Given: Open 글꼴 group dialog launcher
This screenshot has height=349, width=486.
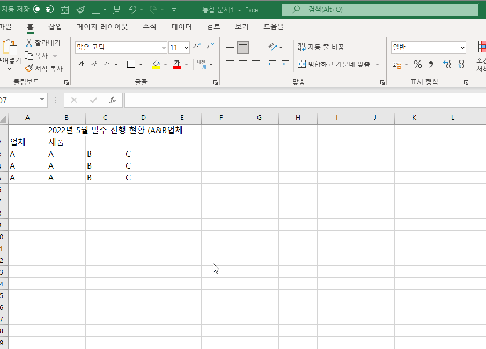Looking at the screenshot, I should click(216, 82).
